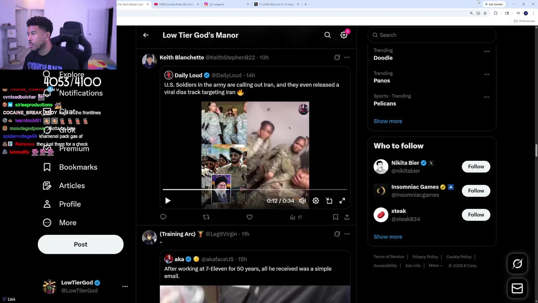This screenshot has height=303, width=538.
Task: Repost Keith Blanchette's post
Action: (206, 217)
